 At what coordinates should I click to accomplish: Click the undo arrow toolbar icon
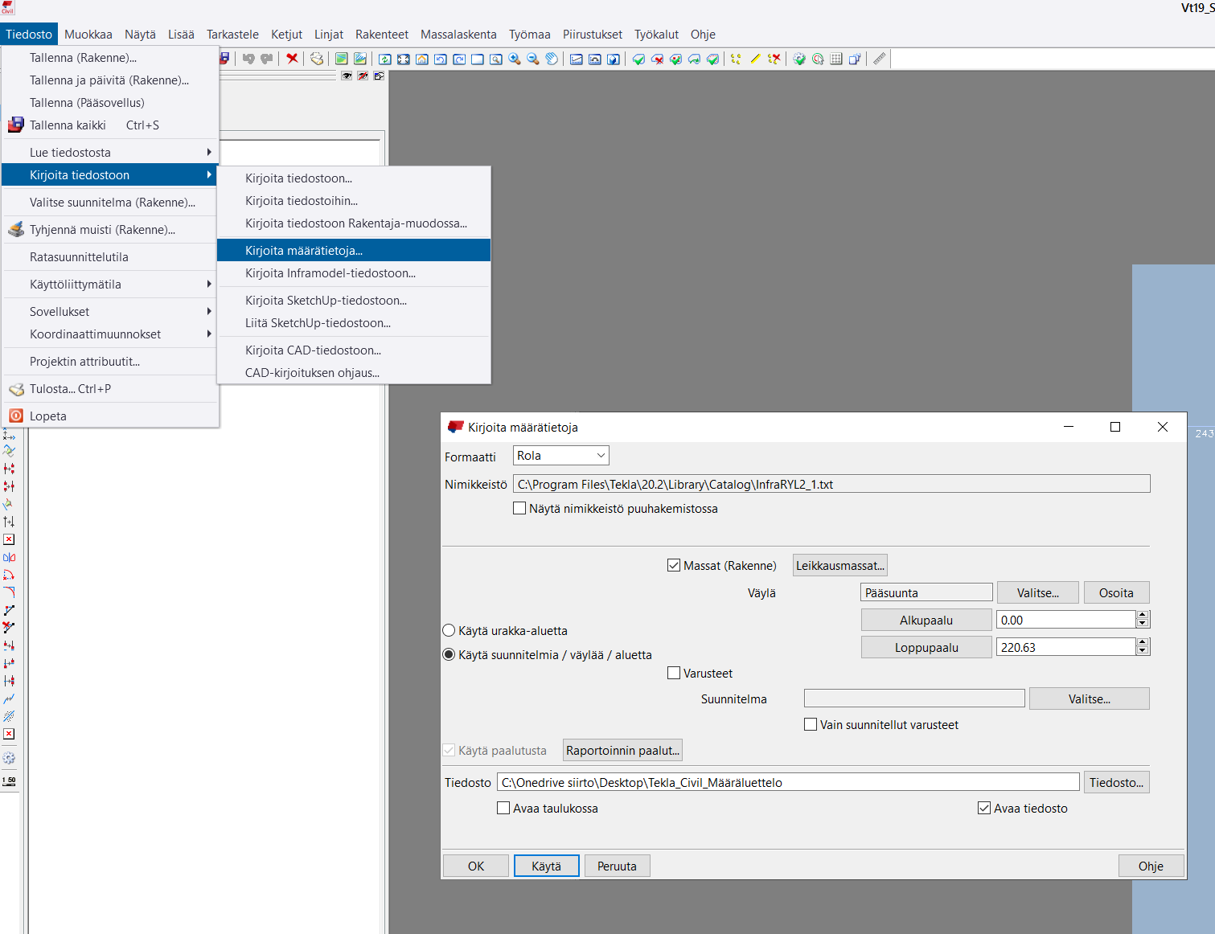248,59
